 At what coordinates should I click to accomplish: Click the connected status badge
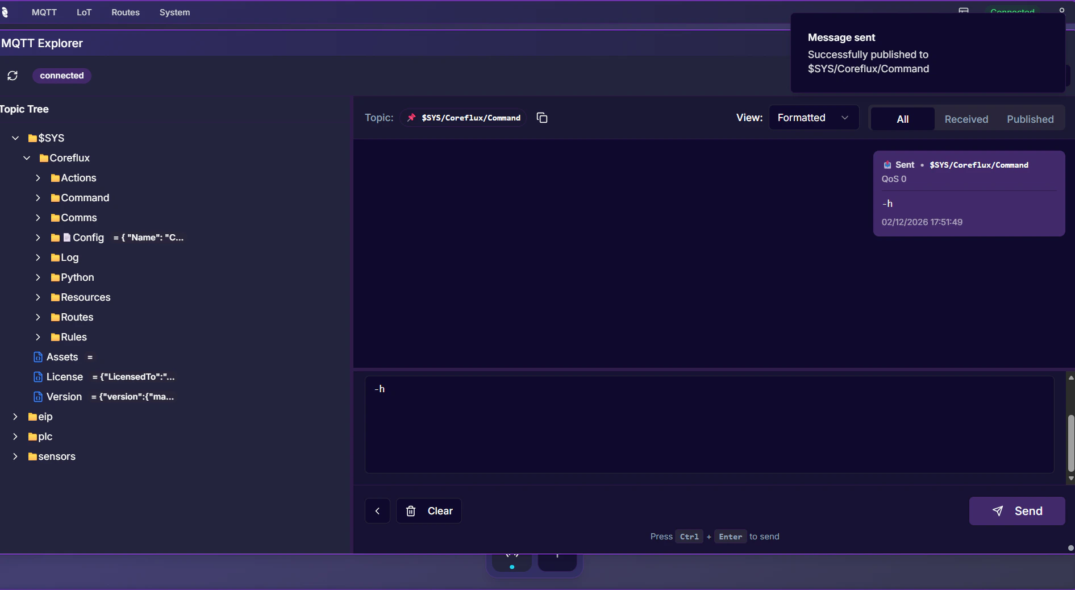tap(62, 76)
